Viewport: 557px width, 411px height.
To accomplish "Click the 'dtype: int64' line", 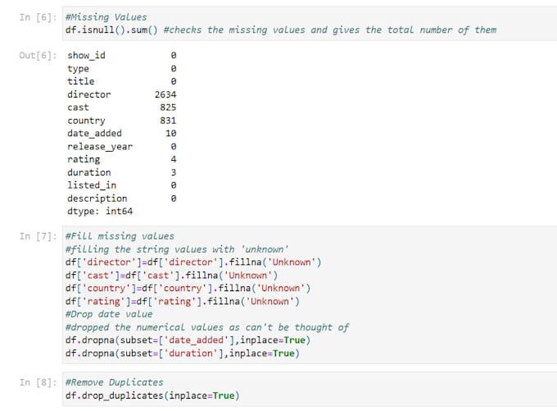I will (100, 212).
